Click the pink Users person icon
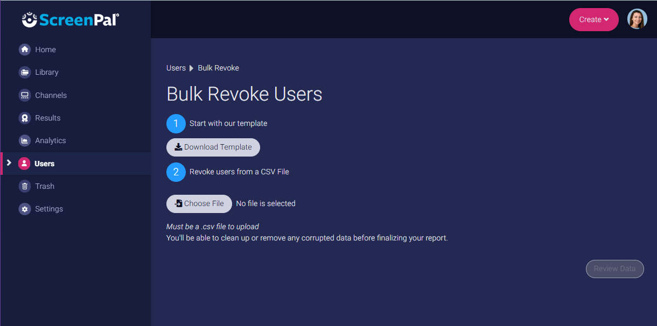This screenshot has width=657, height=326. click(24, 164)
